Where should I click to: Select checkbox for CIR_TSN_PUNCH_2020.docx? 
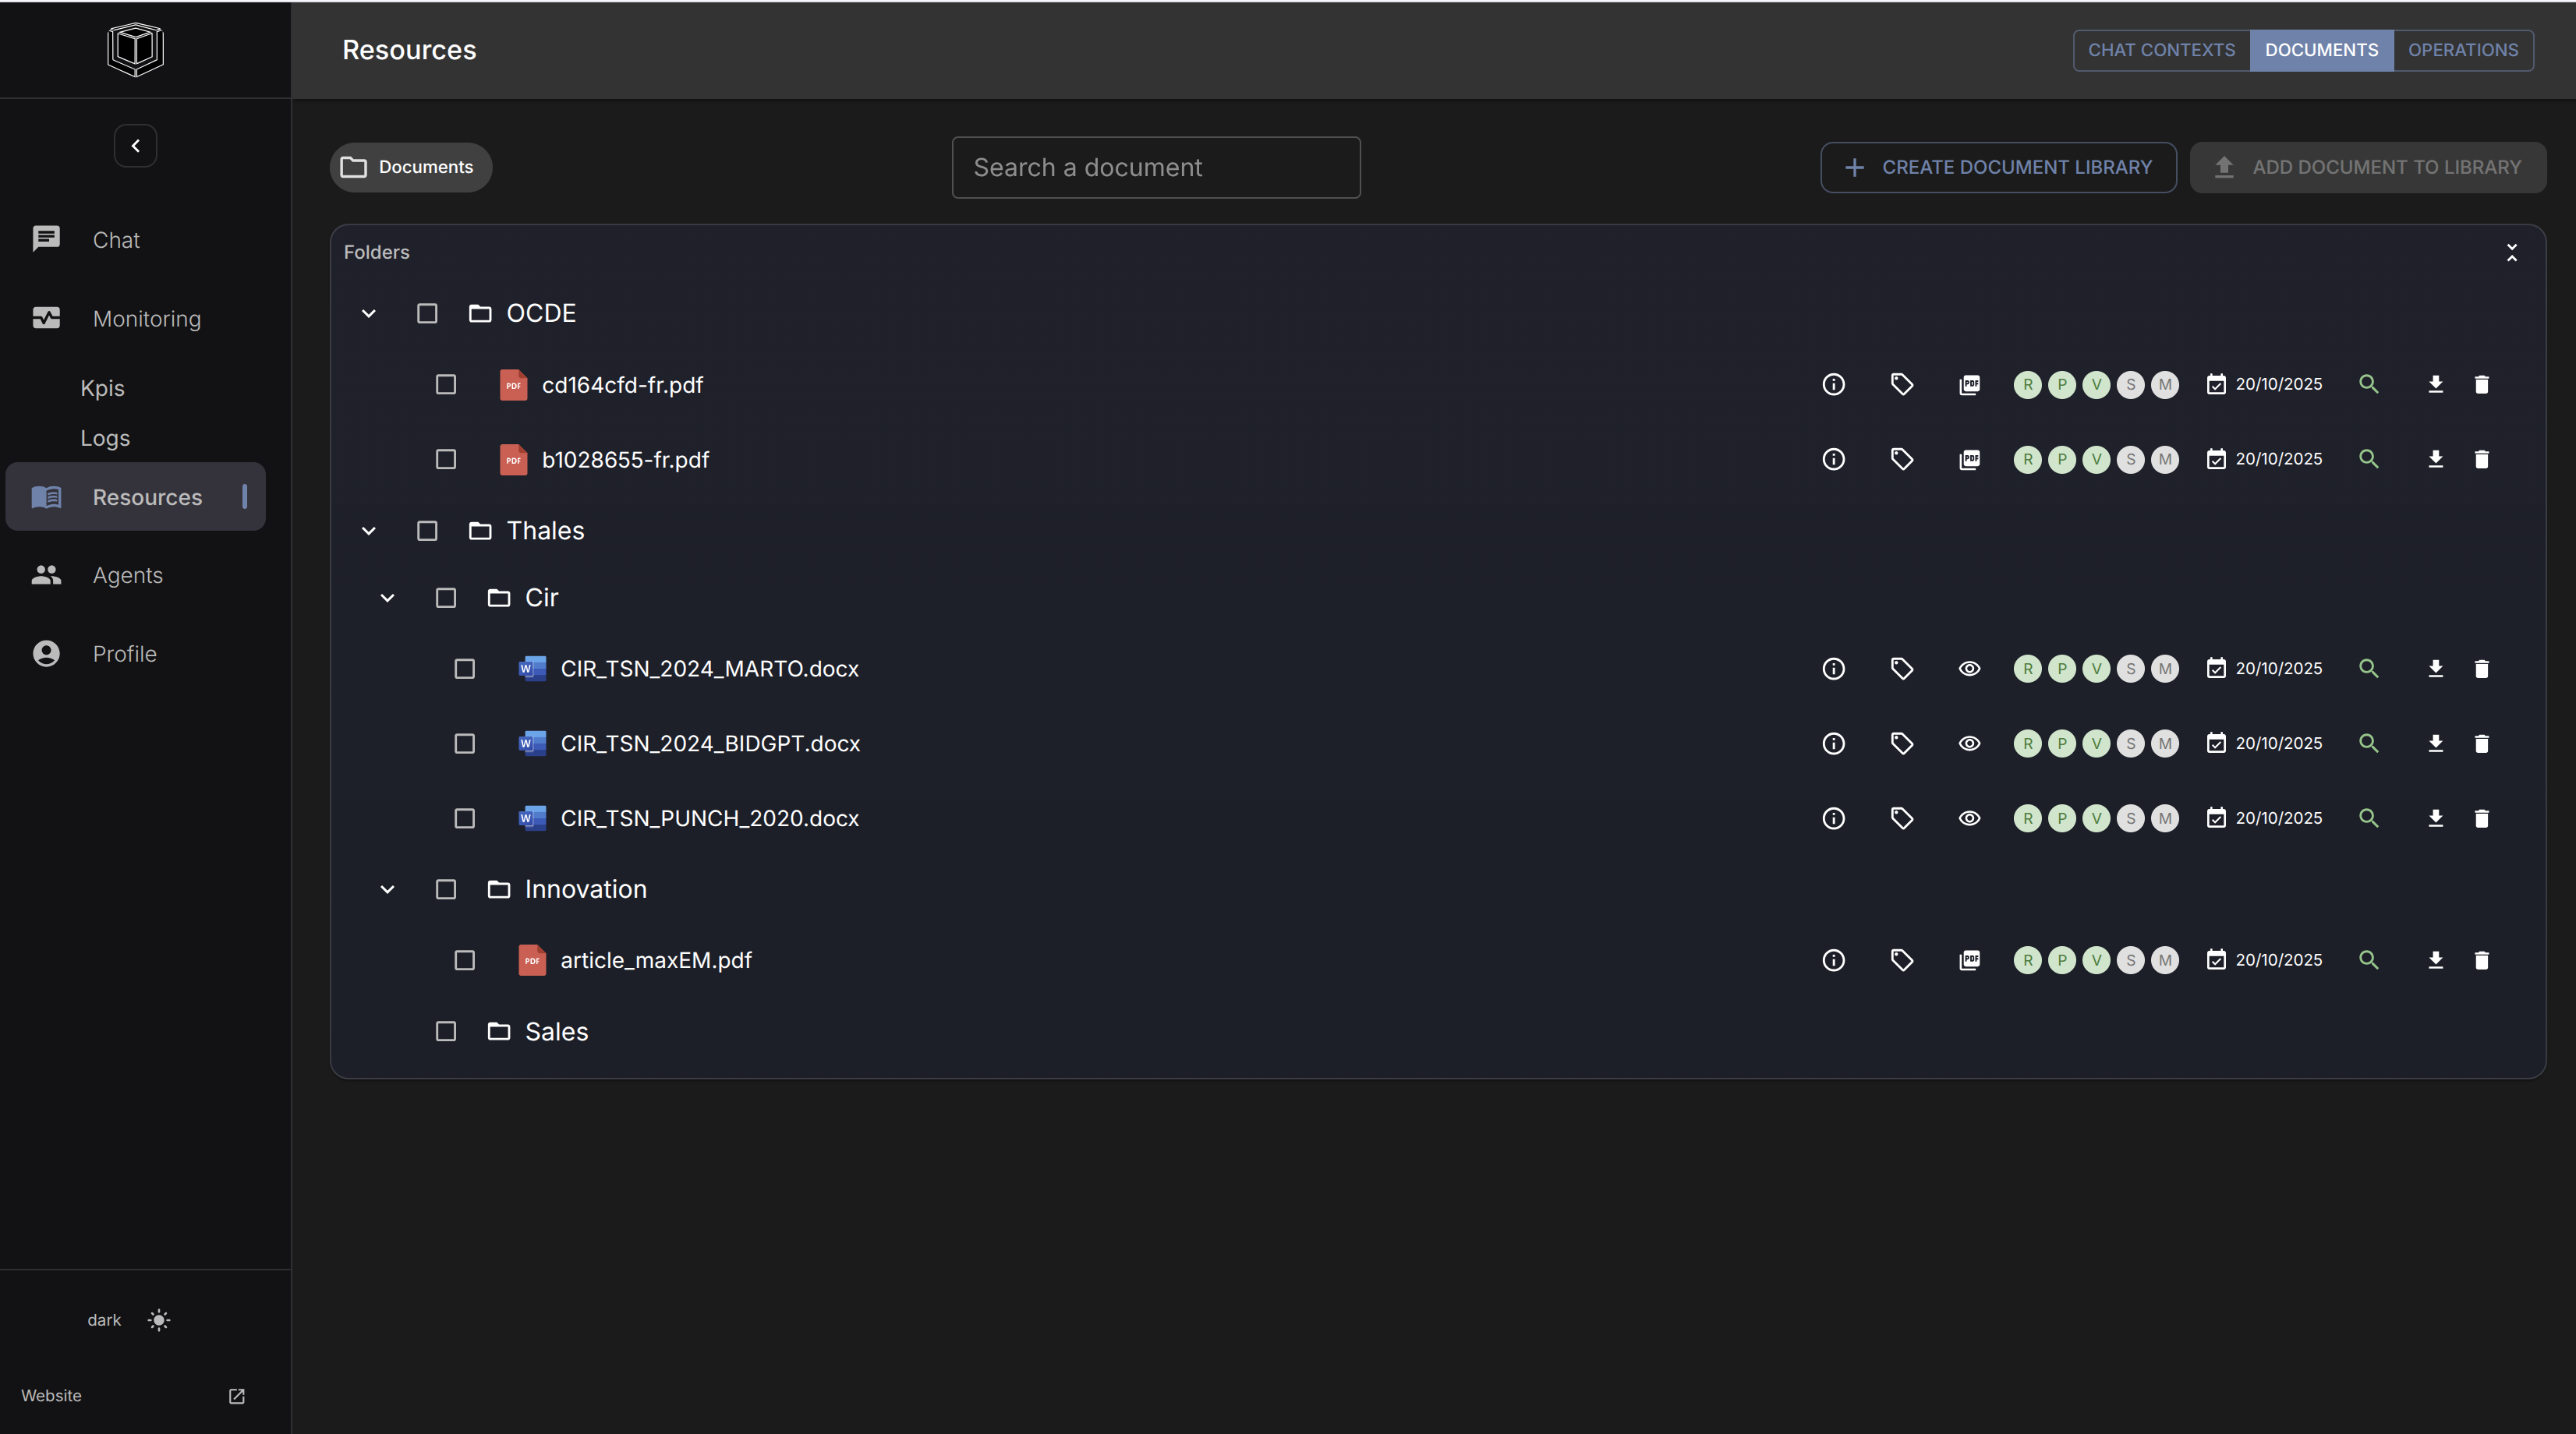464,818
